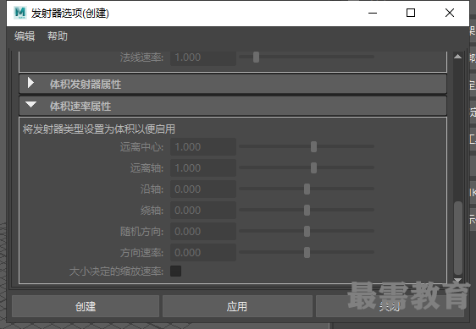Click the 方向速率 value field
Image resolution: width=476 pixels, height=329 pixels.
(x=203, y=253)
